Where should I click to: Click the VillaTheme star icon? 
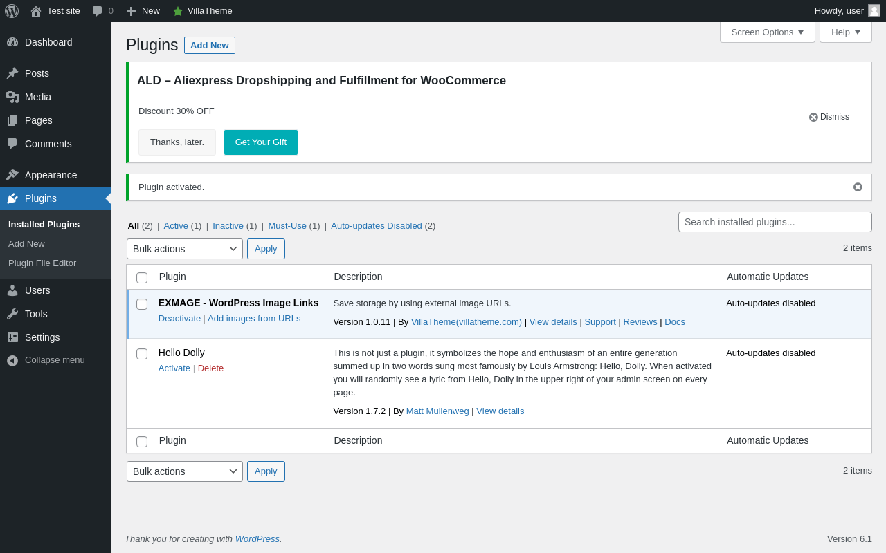pyautogui.click(x=178, y=11)
